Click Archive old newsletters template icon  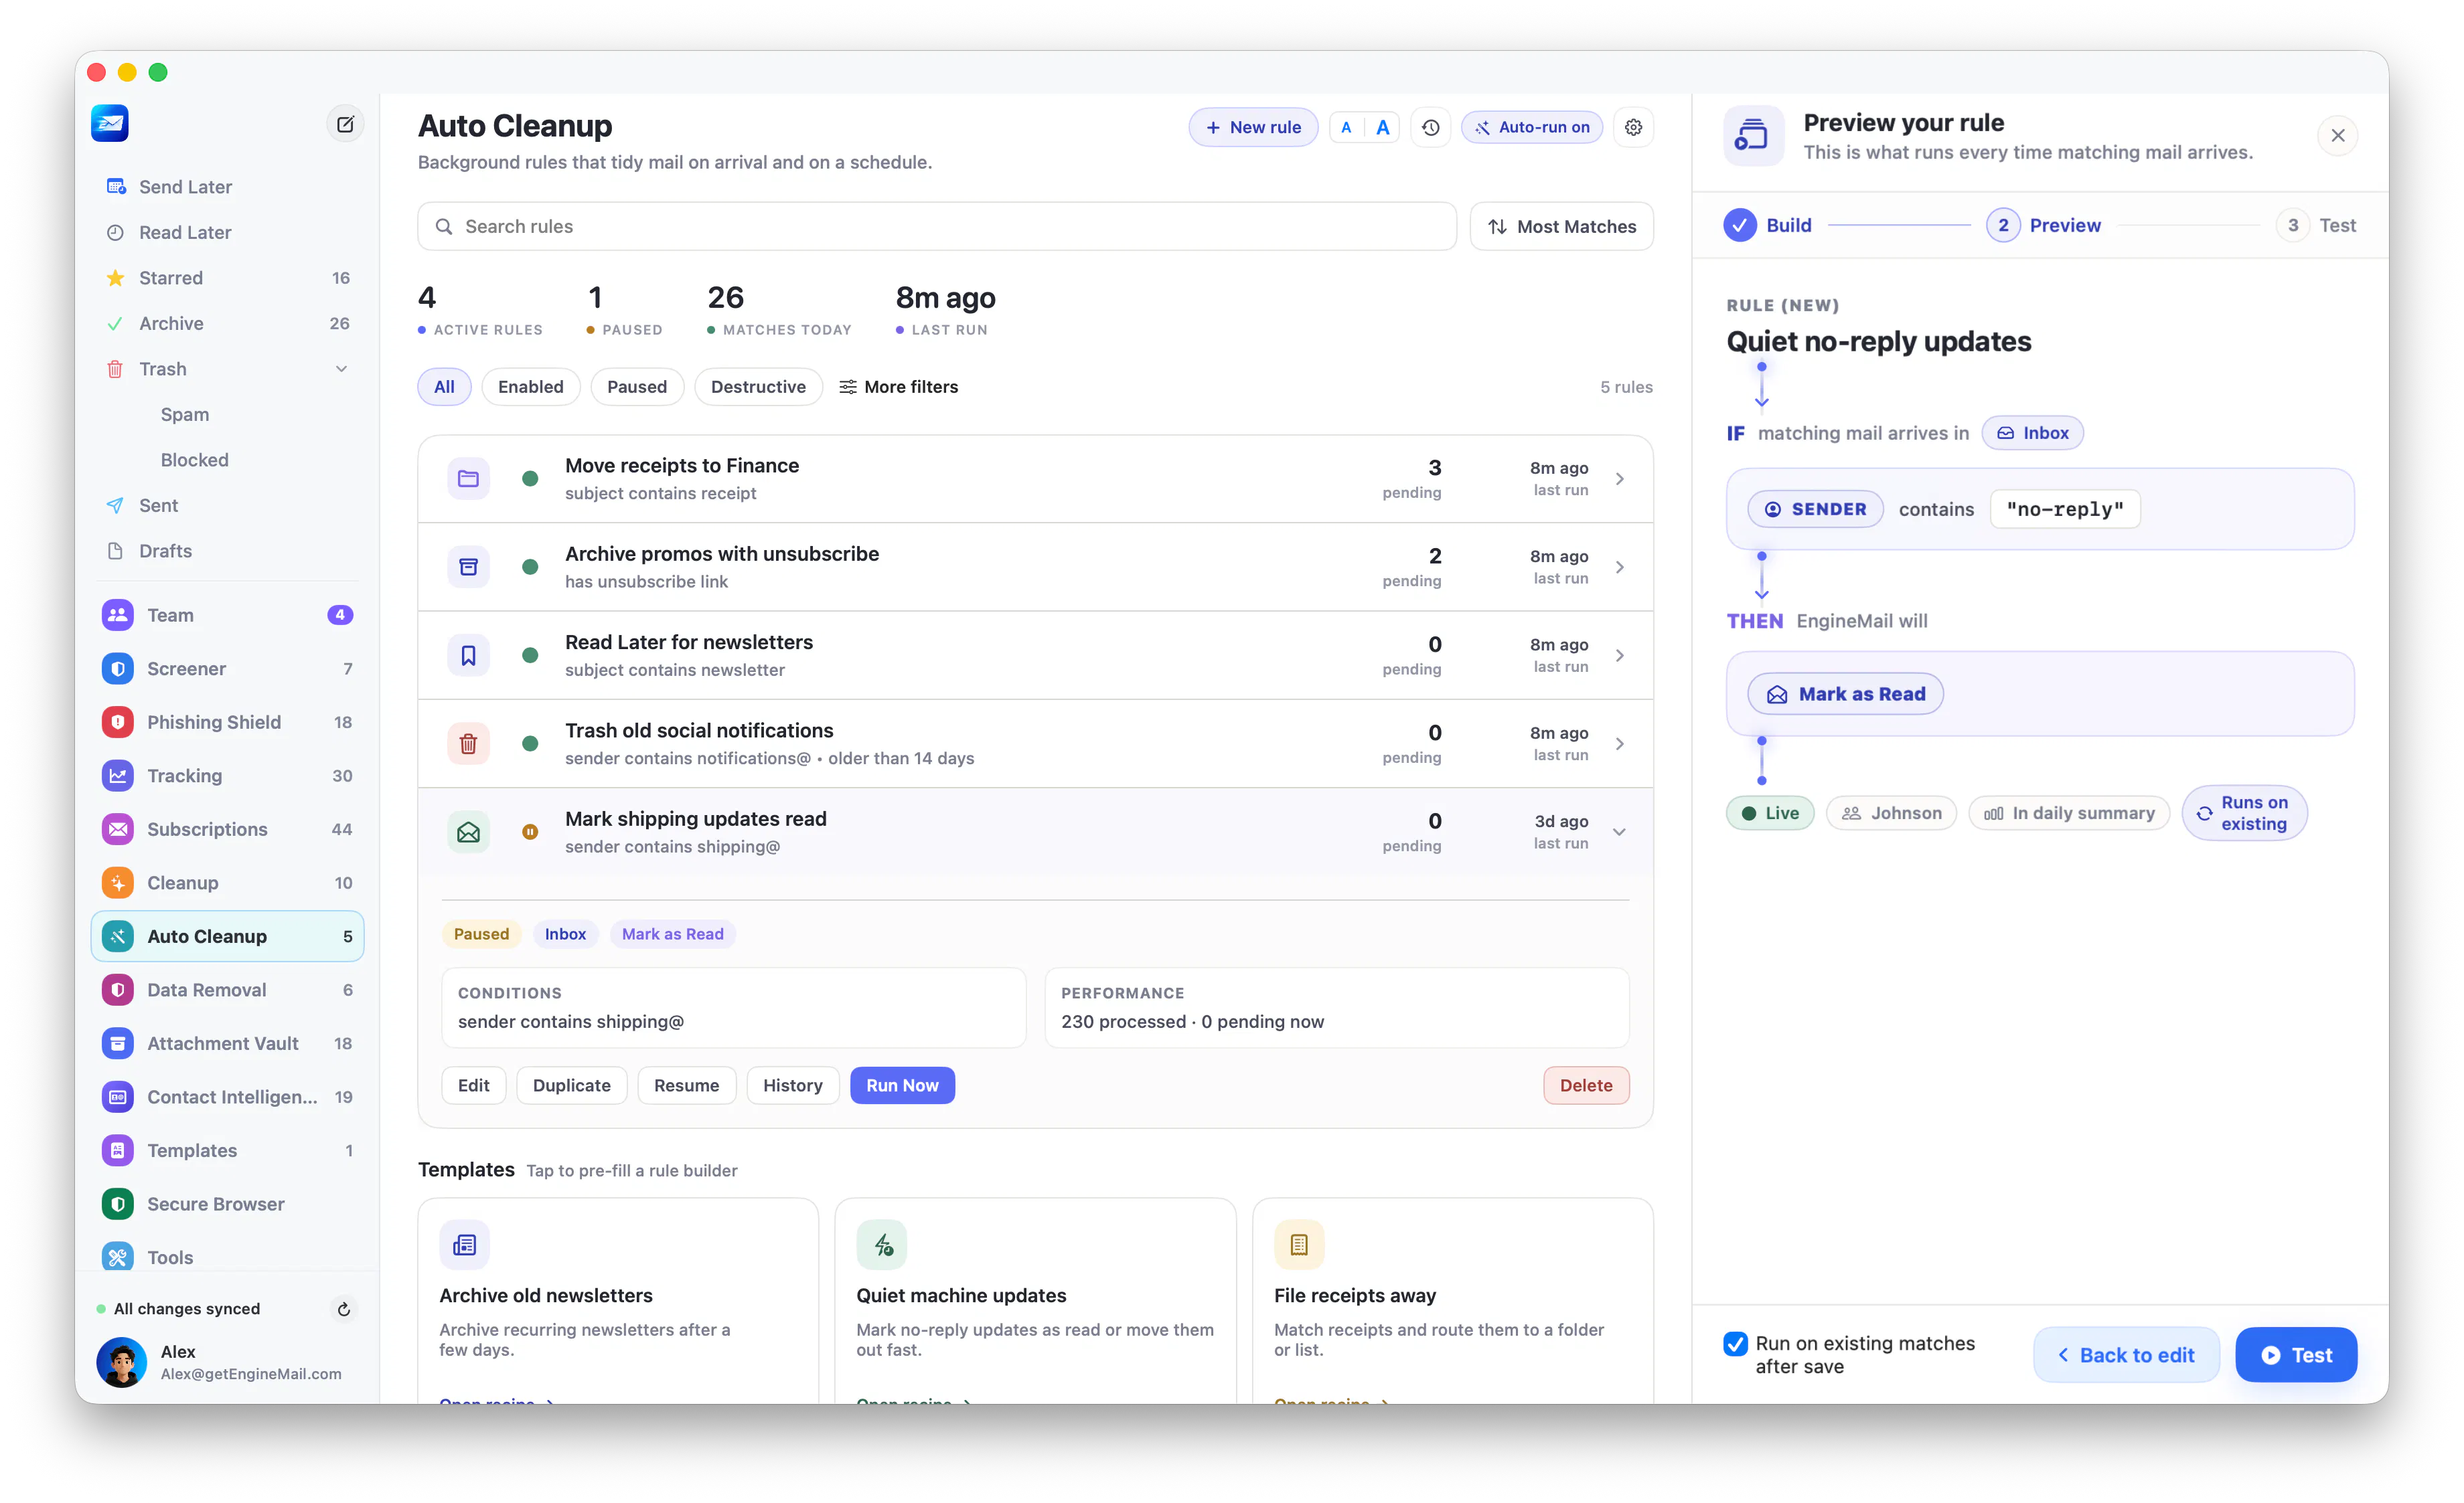(x=464, y=1245)
